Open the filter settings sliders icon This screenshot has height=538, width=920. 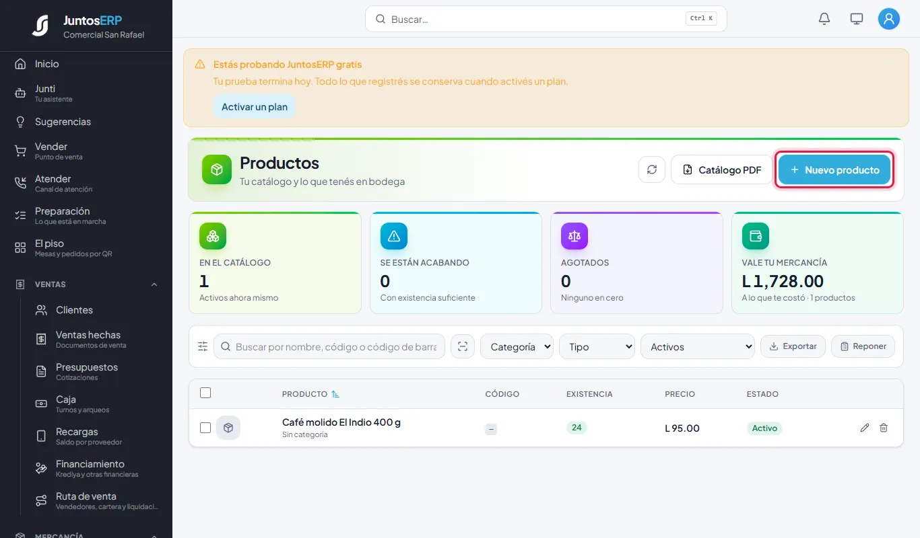pos(203,346)
